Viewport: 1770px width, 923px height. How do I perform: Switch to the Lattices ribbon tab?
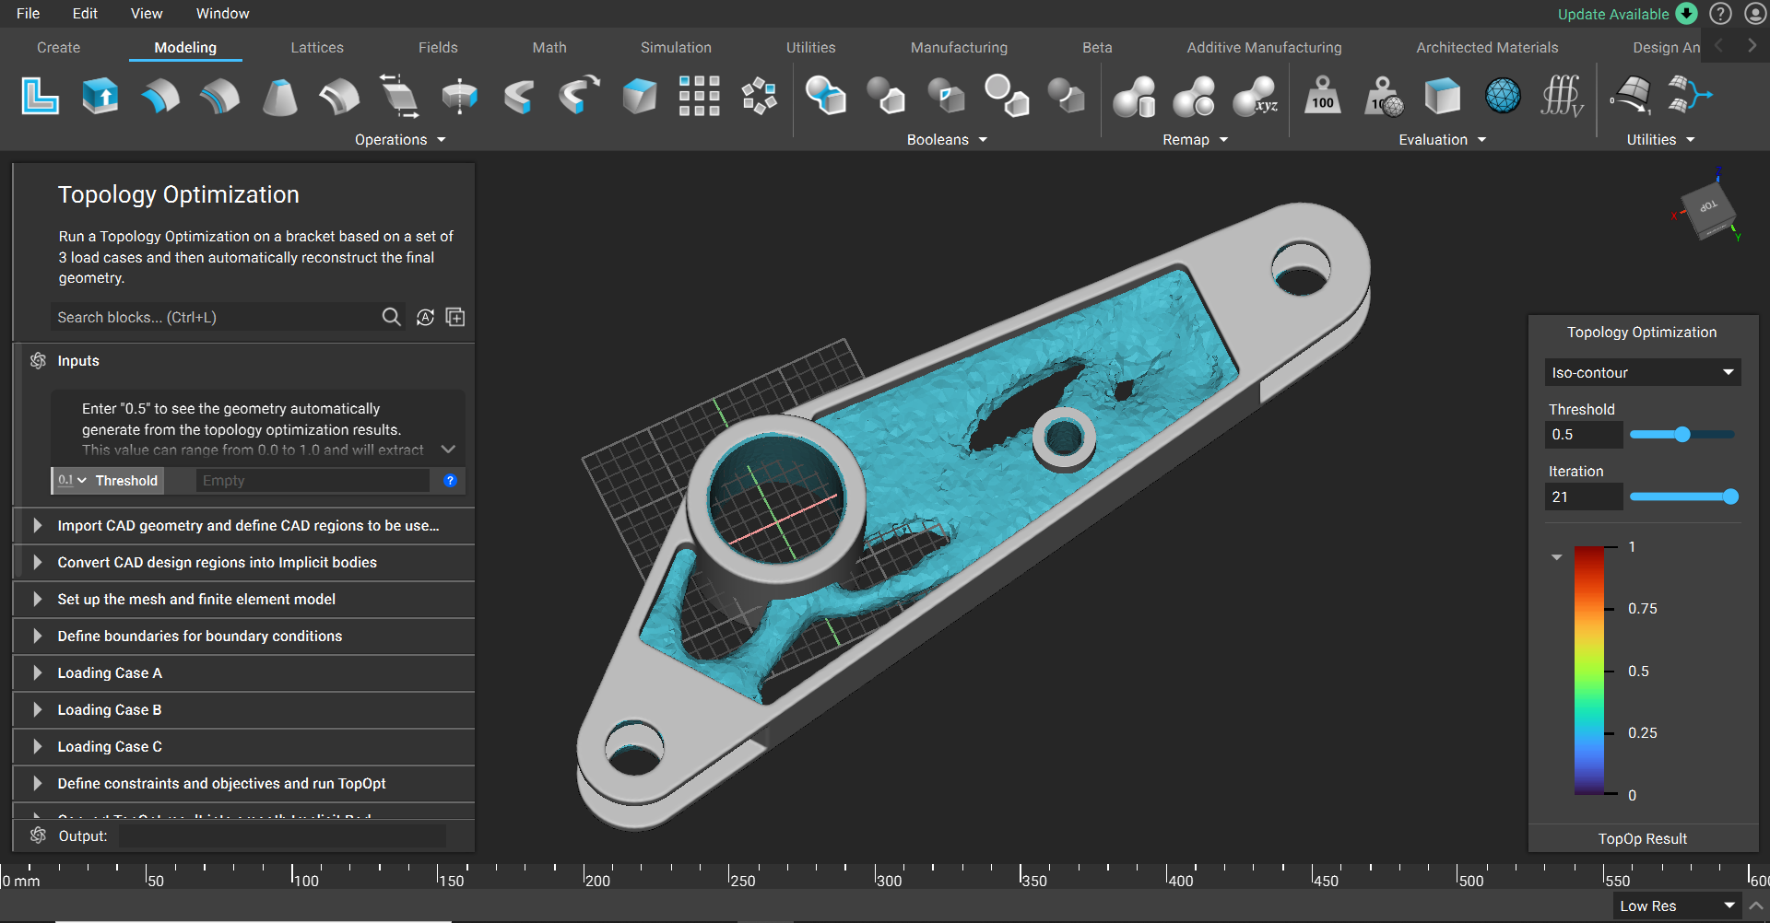pos(317,48)
